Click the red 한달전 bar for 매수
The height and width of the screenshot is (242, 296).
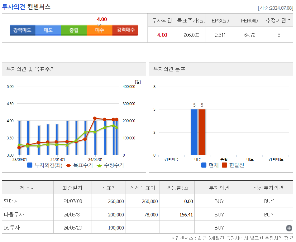click(x=202, y=132)
